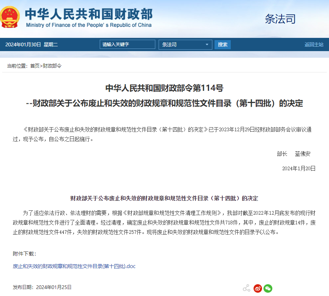The image size is (329, 296).
Task: Focus the 请输入关键字 keyword search field
Action: [x=127, y=44]
